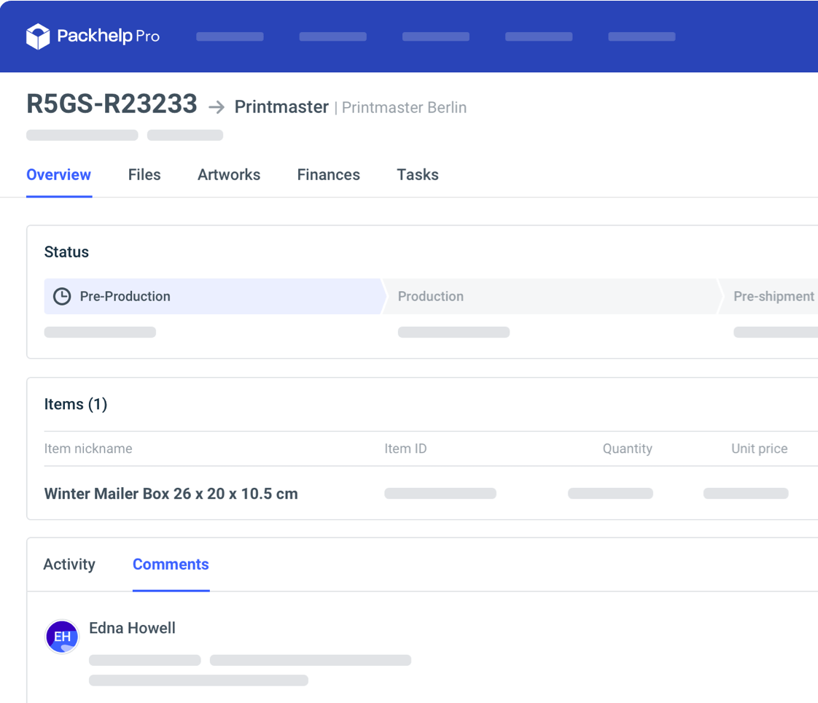Go to the Artworks tab
Screen dimensions: 818x703
[x=229, y=175]
